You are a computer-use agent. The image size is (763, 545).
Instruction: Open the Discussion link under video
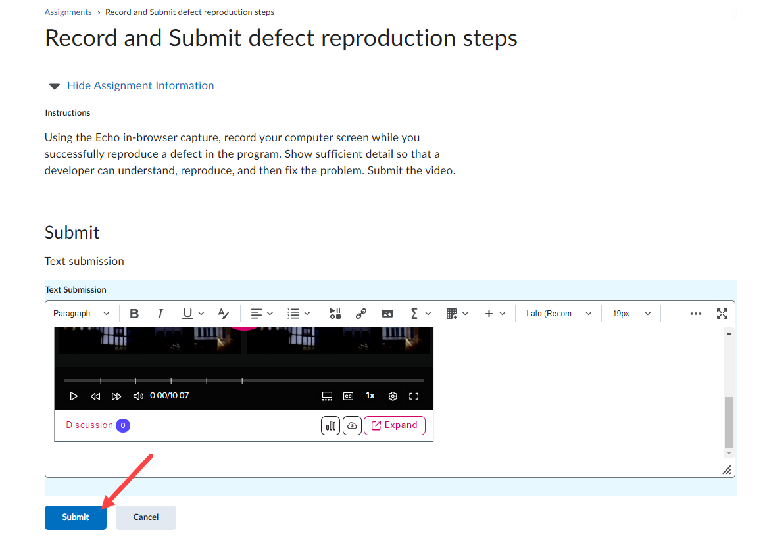click(89, 425)
